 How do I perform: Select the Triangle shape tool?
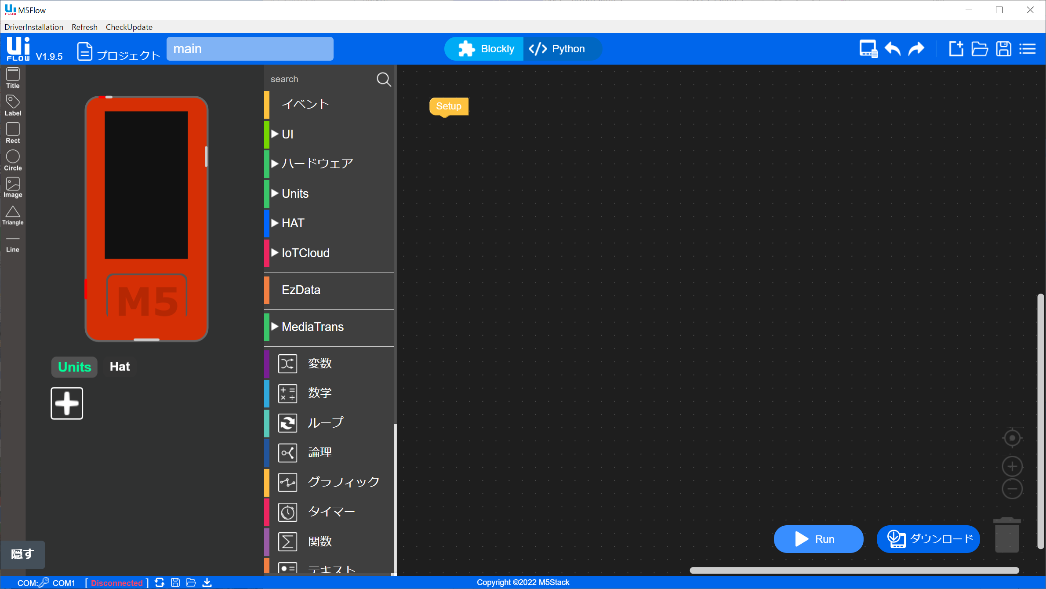pos(13,215)
